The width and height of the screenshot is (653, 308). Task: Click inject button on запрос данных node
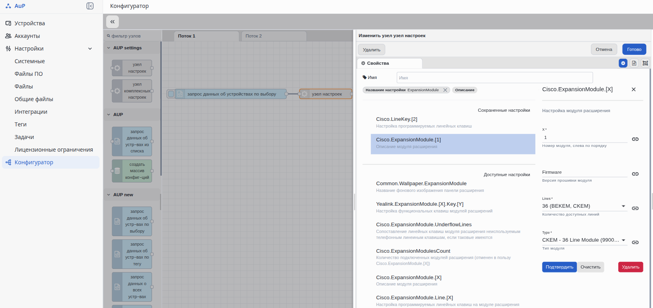coord(171,94)
